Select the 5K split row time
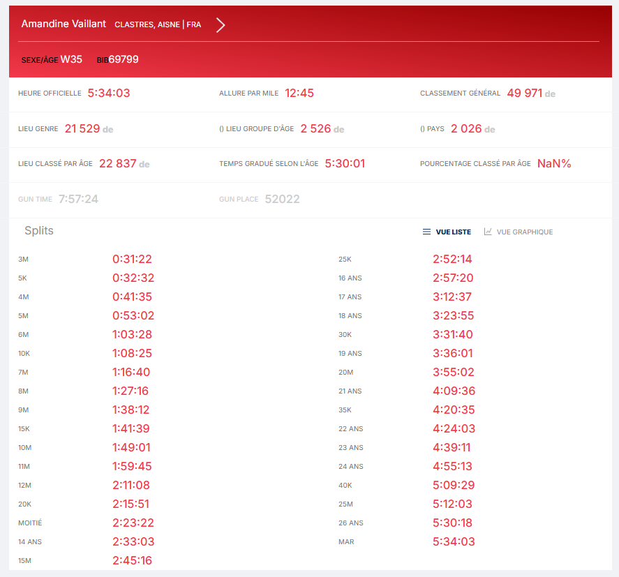The height and width of the screenshot is (577, 619). pos(133,278)
